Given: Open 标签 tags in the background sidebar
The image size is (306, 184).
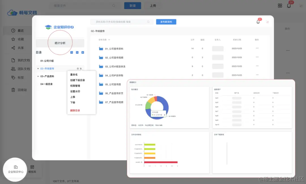Looking at the screenshot, I should pyautogui.click(x=18, y=78).
